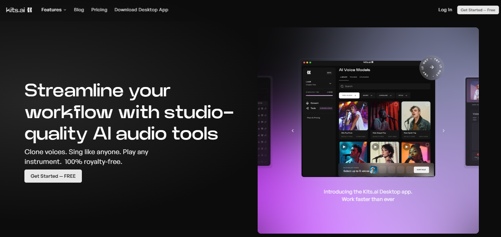Click the Kits.ai logo in the header

[19, 10]
